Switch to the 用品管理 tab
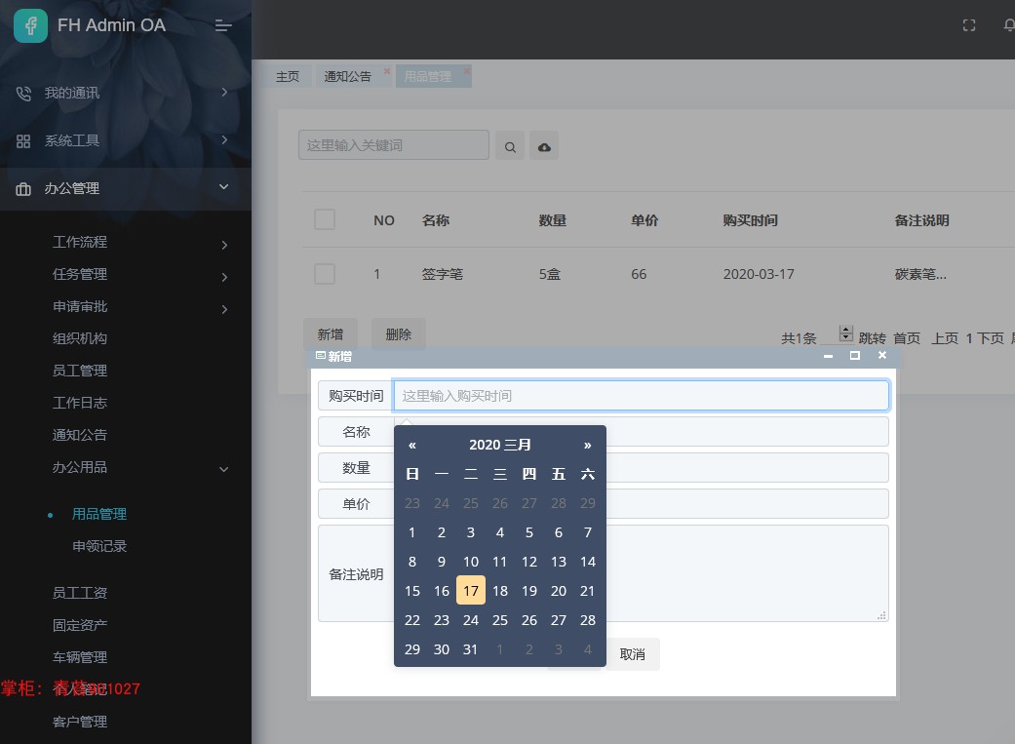The image size is (1015, 744). point(428,76)
